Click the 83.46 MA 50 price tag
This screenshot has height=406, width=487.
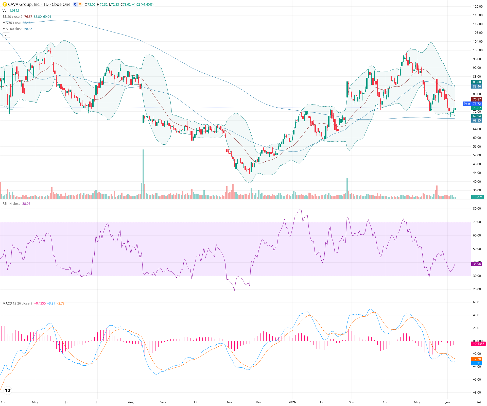477,87
